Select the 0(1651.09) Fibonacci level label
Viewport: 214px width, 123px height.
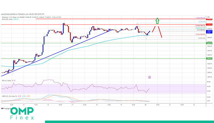coord(202,38)
